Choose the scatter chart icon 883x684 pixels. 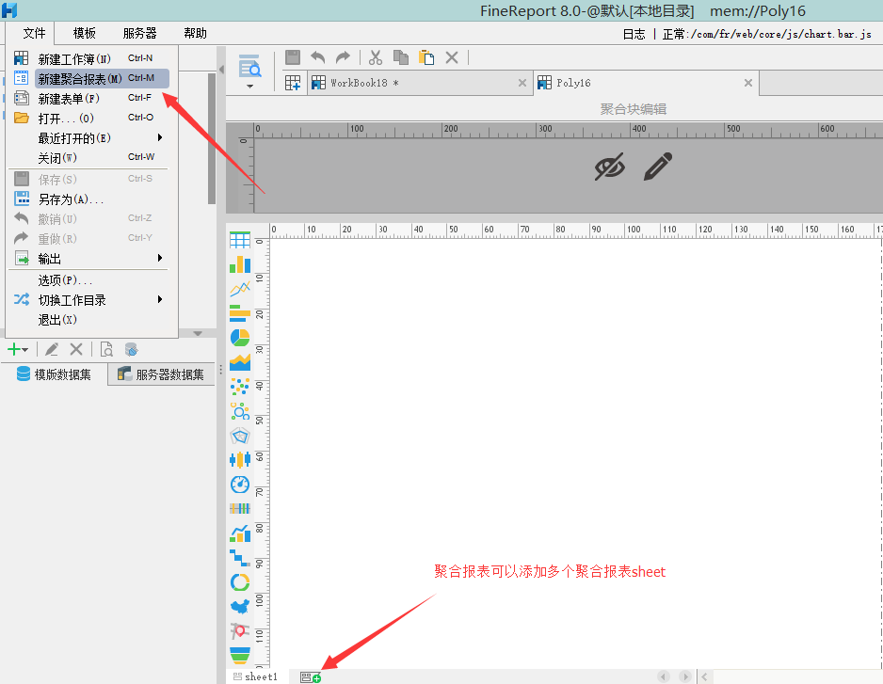(240, 386)
